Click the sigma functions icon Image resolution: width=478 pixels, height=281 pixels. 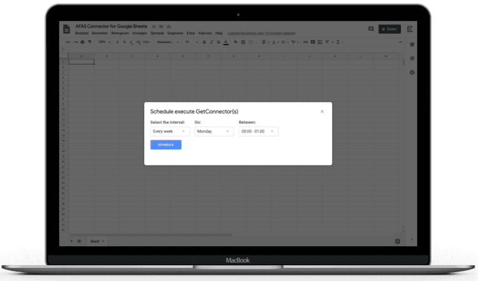338,42
